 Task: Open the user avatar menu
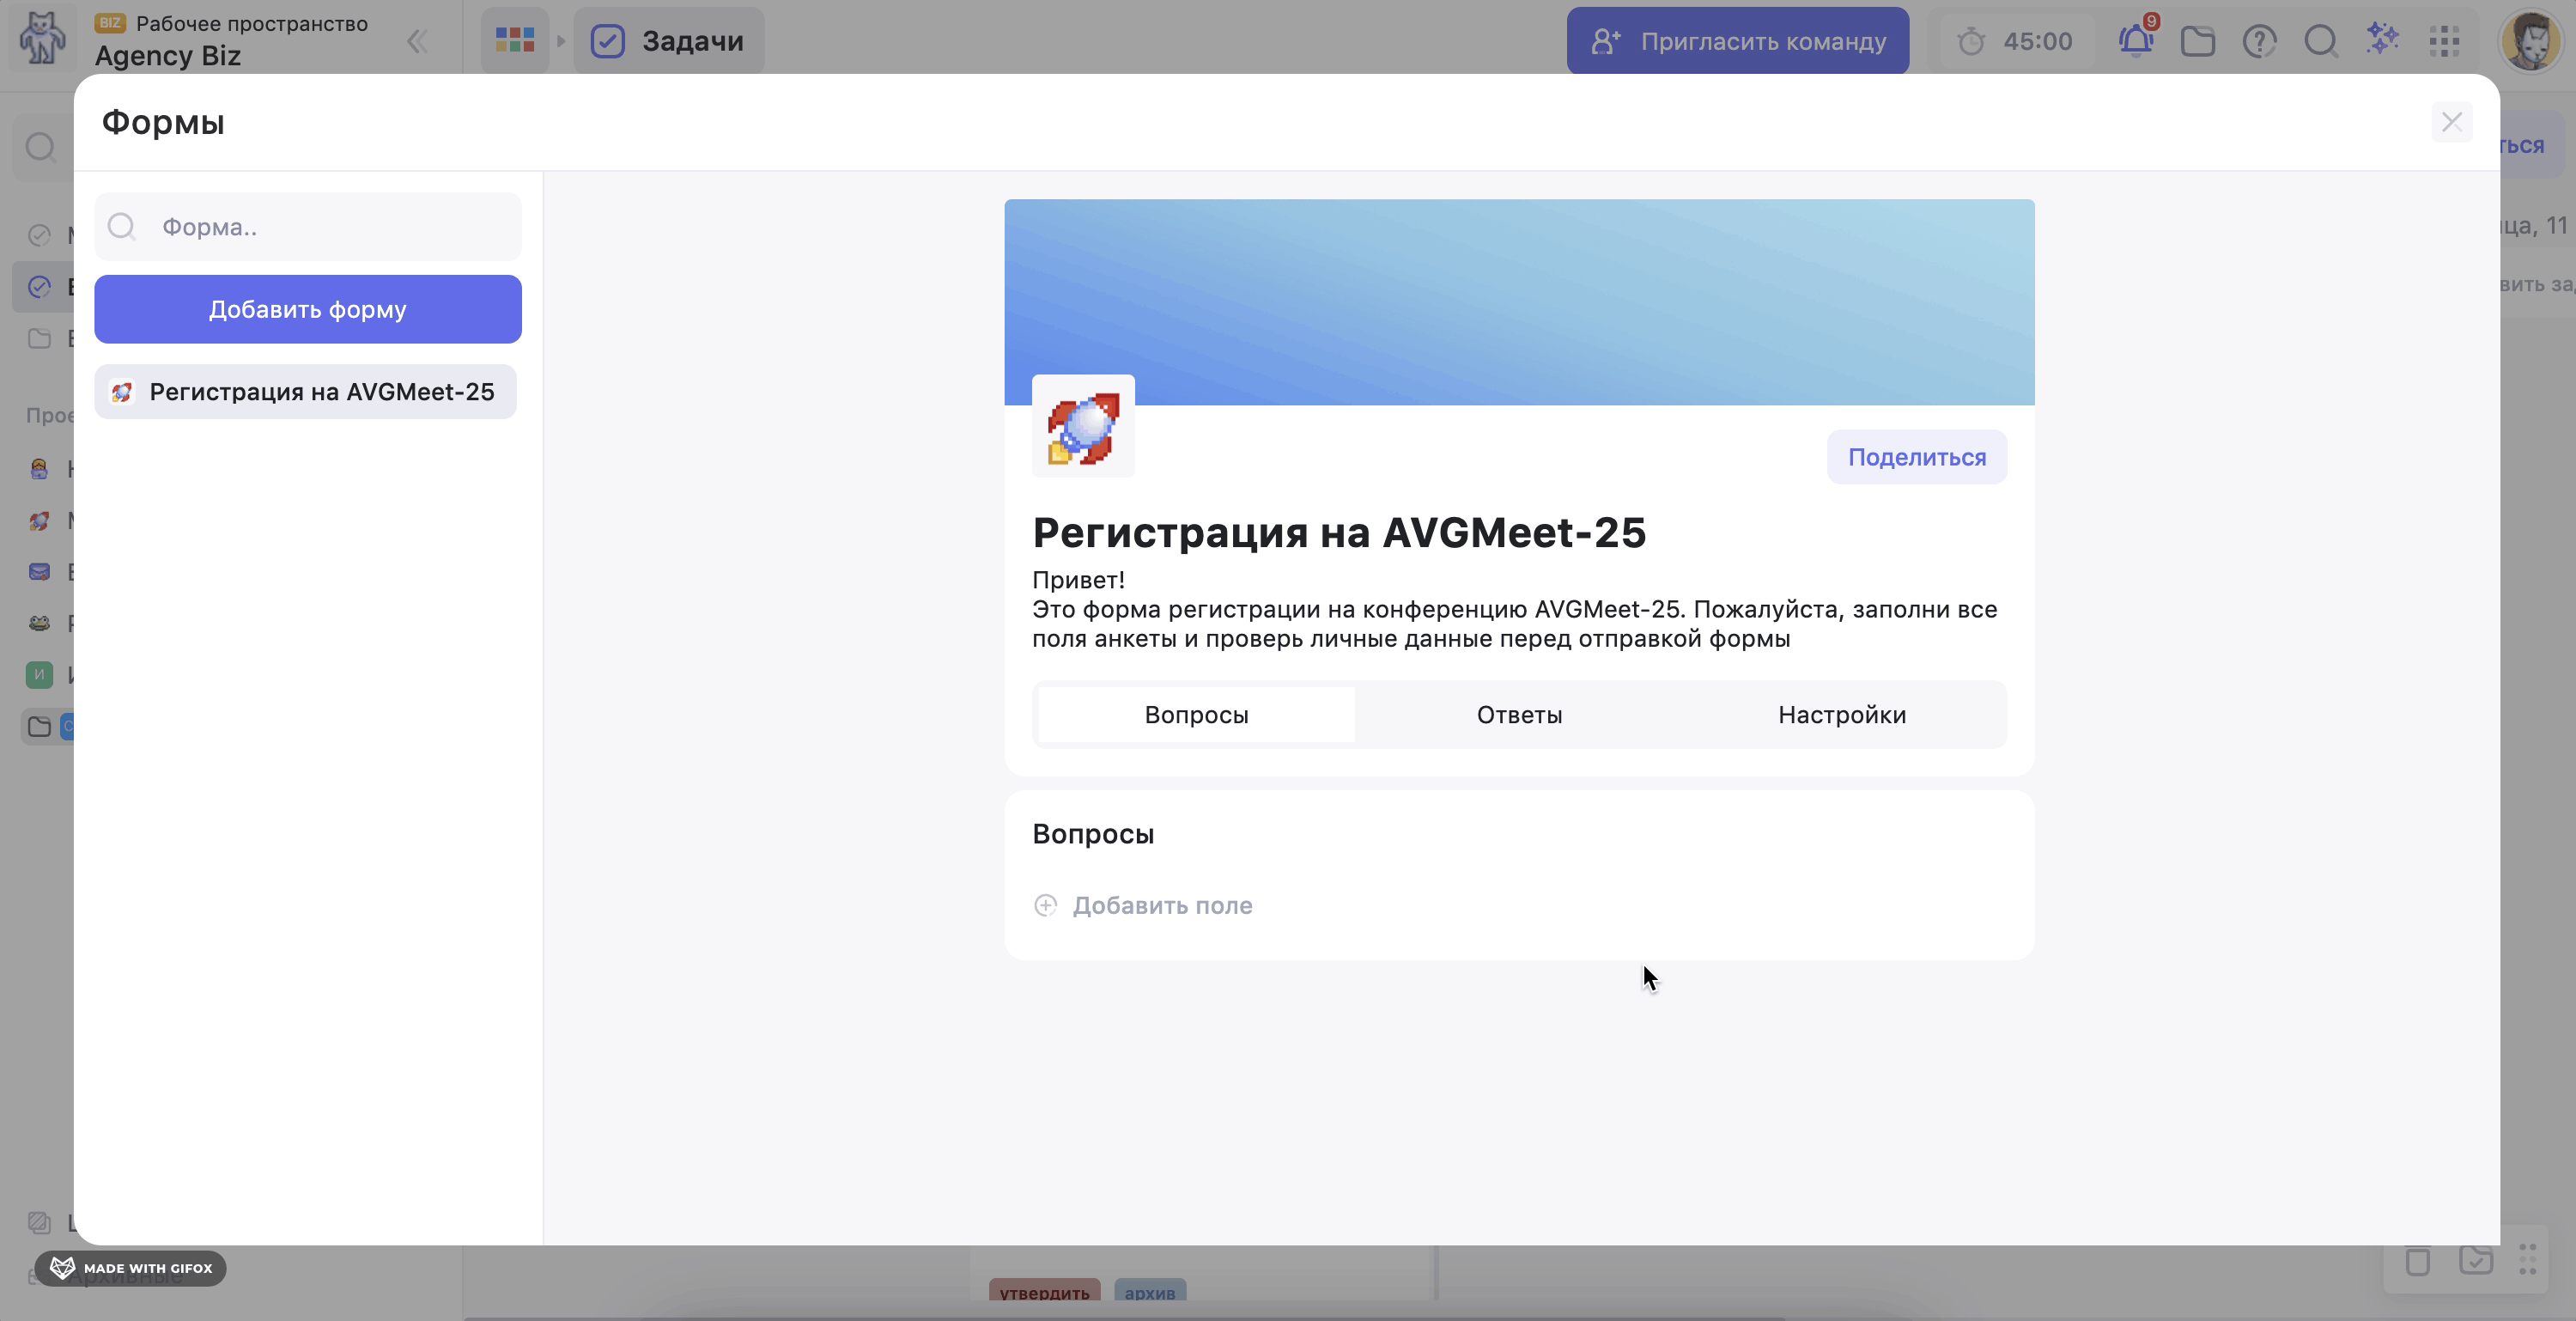2530,41
